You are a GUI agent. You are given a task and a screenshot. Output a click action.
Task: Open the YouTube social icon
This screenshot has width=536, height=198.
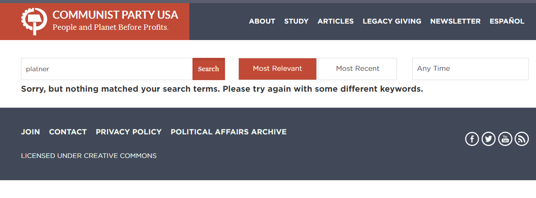(x=505, y=139)
